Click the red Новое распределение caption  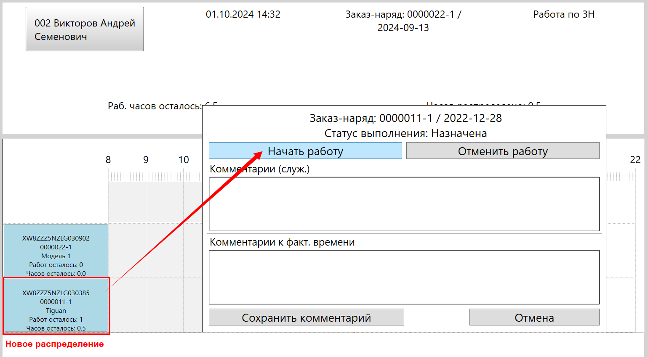pos(54,344)
